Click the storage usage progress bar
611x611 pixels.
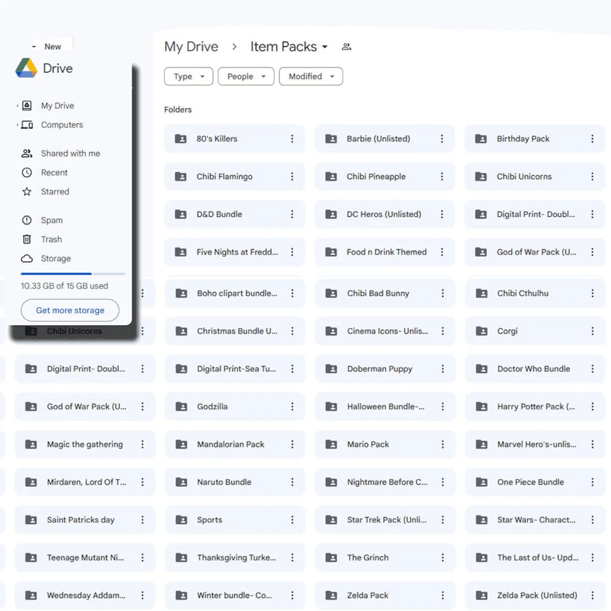[x=72, y=274]
